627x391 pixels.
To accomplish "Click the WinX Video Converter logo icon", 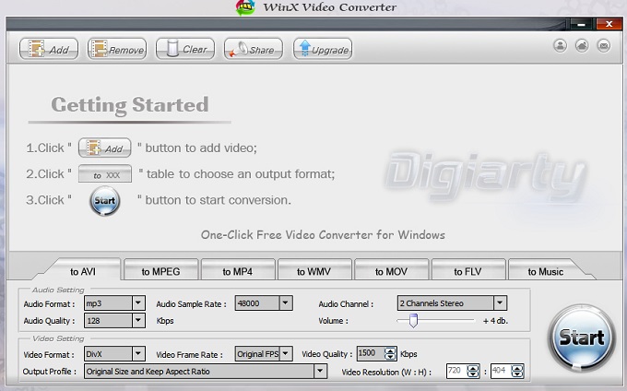I will pyautogui.click(x=245, y=7).
